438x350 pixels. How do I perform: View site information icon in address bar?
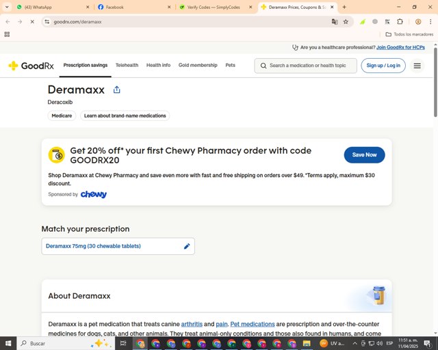(x=47, y=21)
